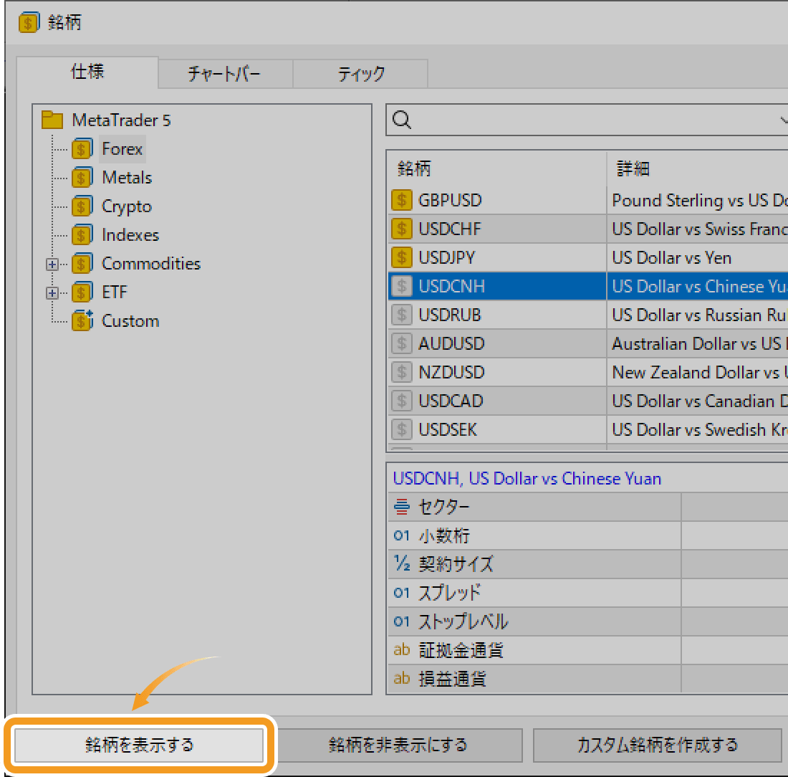The image size is (788, 777).
Task: Expand the ETF tree node
Action: coord(52,292)
